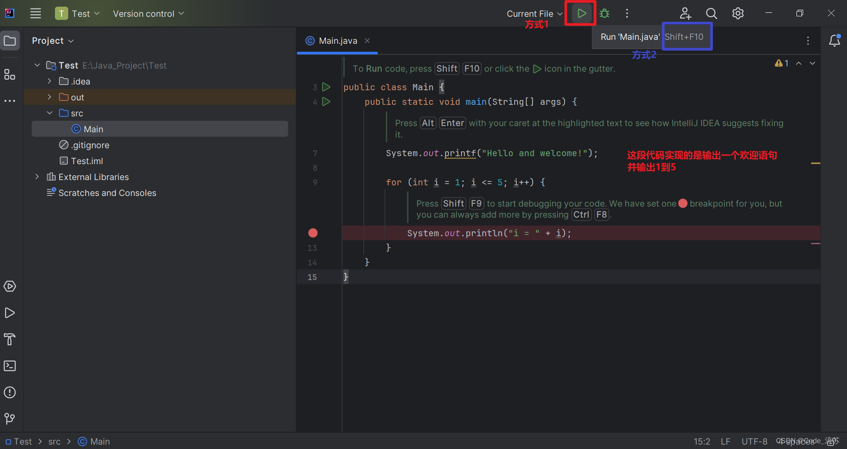This screenshot has height=449, width=847.
Task: Open the main hamburger menu
Action: pyautogui.click(x=35, y=13)
